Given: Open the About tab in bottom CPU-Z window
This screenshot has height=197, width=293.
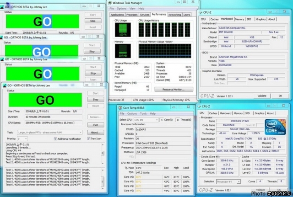Looking at the screenshot, I should point(270,113).
